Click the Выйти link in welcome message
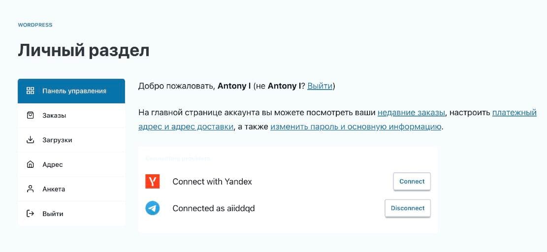The height and width of the screenshot is (252, 547). (x=320, y=86)
